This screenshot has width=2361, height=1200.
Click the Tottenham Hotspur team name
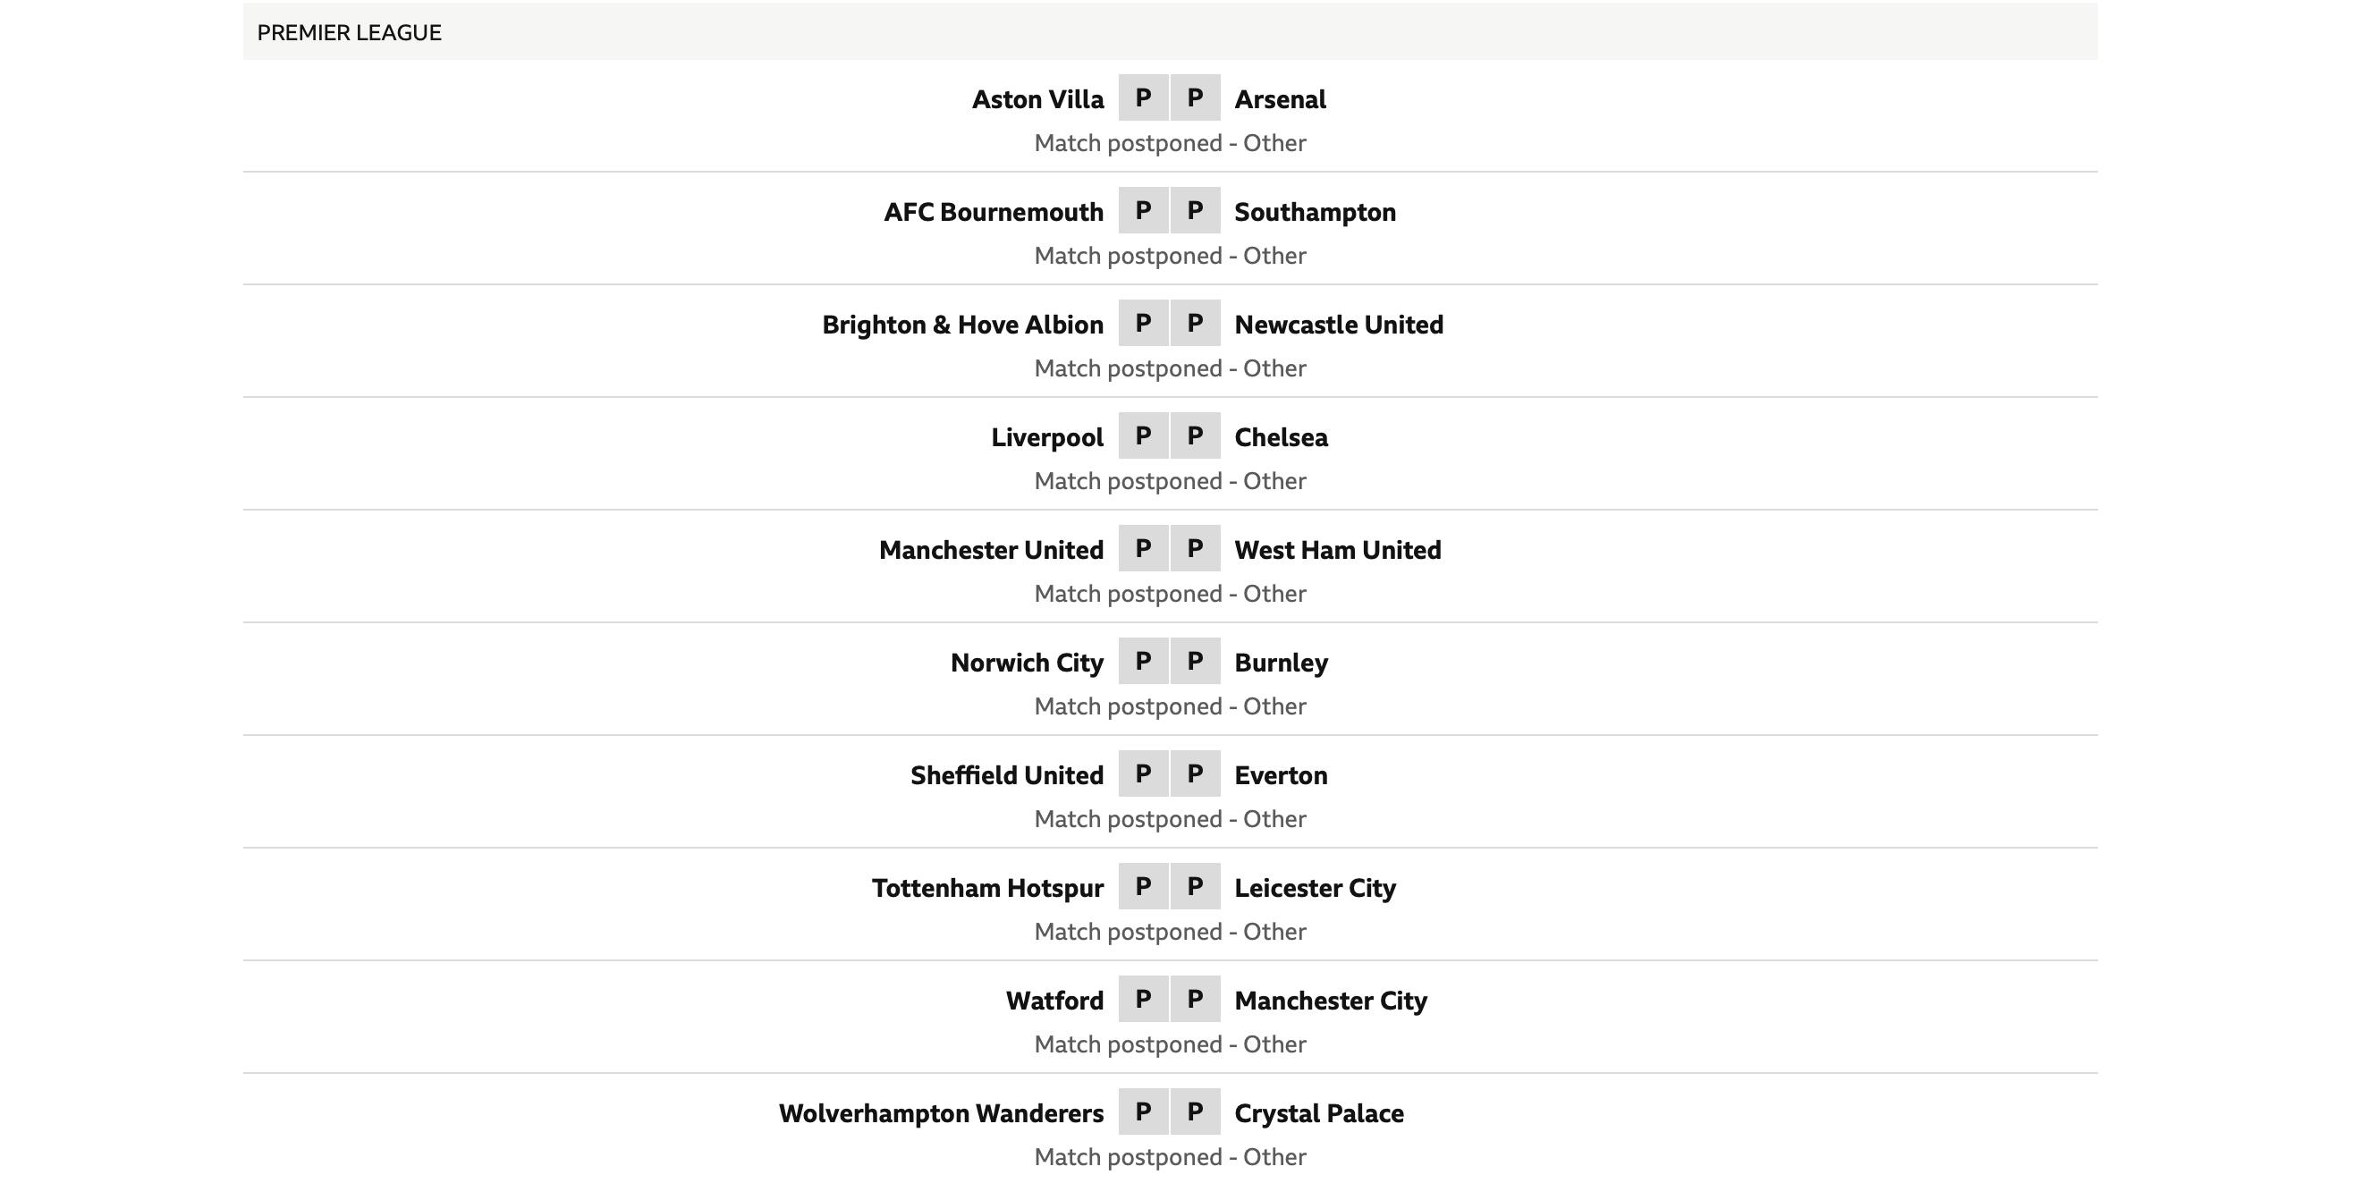click(987, 888)
